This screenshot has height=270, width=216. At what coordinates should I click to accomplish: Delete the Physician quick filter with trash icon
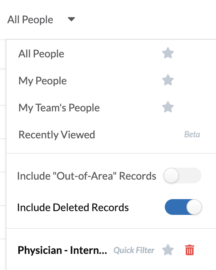pos(189,250)
